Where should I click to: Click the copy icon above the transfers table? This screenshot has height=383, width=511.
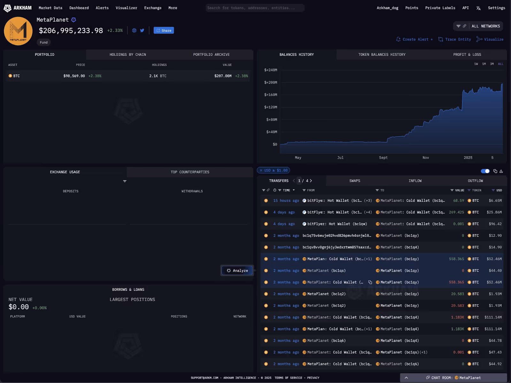coord(495,171)
